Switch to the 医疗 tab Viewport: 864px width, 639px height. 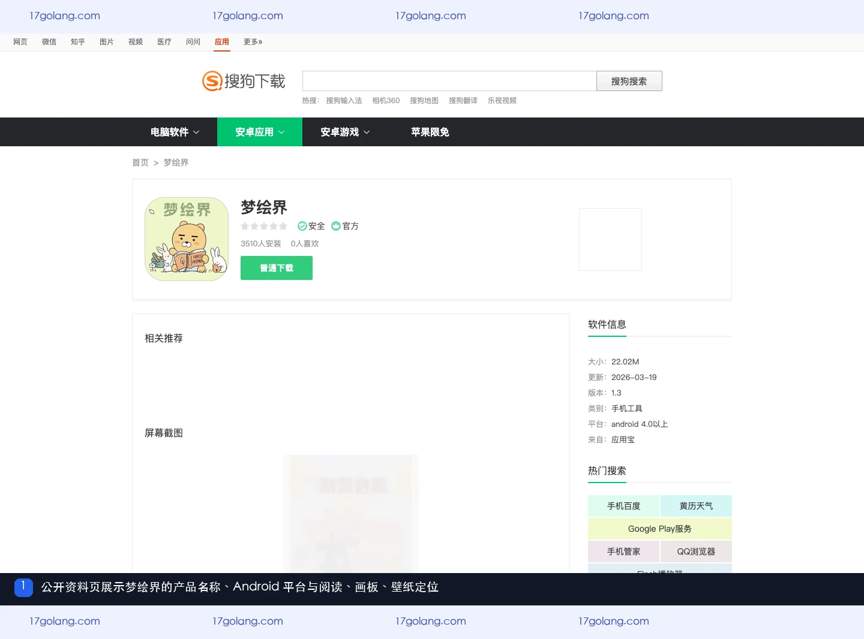164,42
